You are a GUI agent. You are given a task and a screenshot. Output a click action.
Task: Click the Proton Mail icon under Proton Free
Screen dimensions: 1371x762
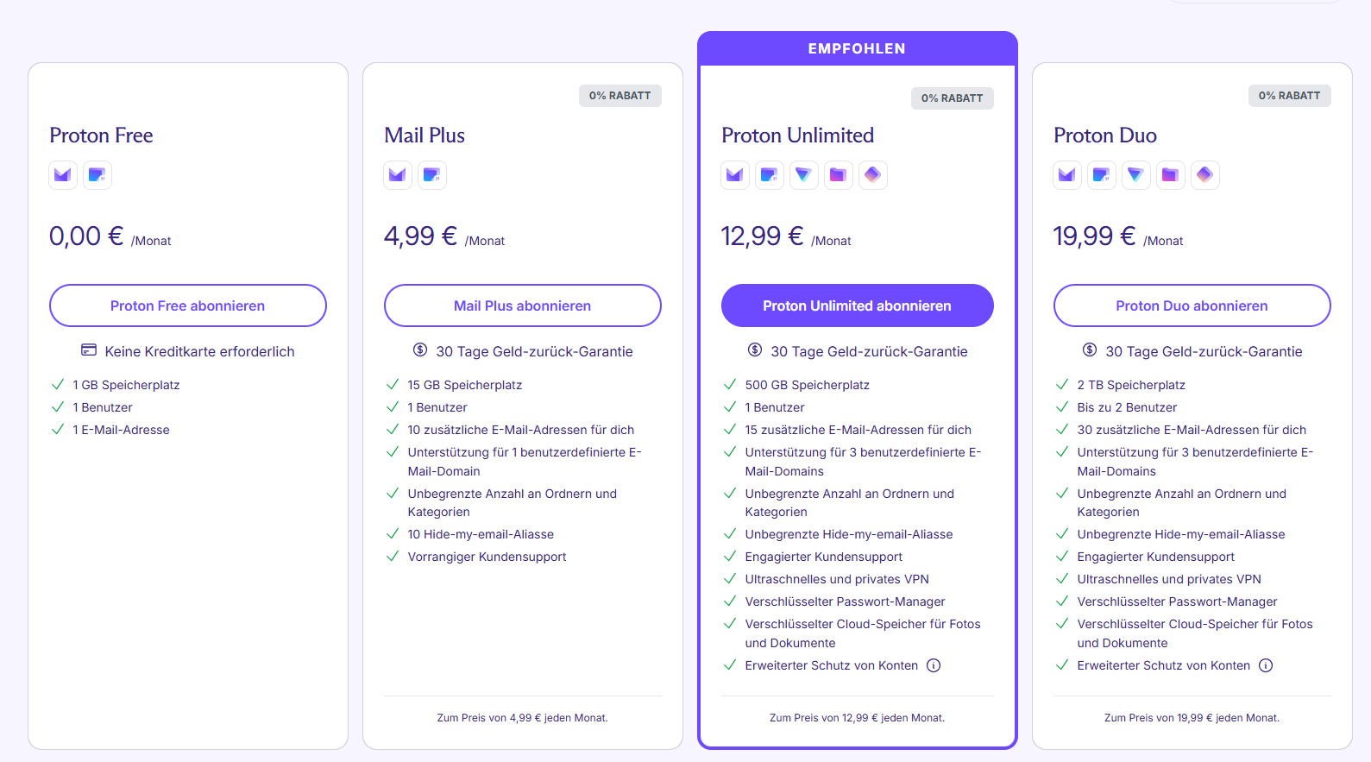[x=63, y=175]
